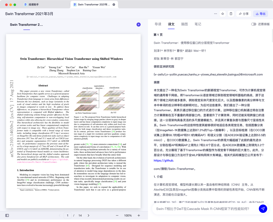The width and height of the screenshot is (273, 222).
Task: Toggle the 还原排版 switch
Action: 254,24
